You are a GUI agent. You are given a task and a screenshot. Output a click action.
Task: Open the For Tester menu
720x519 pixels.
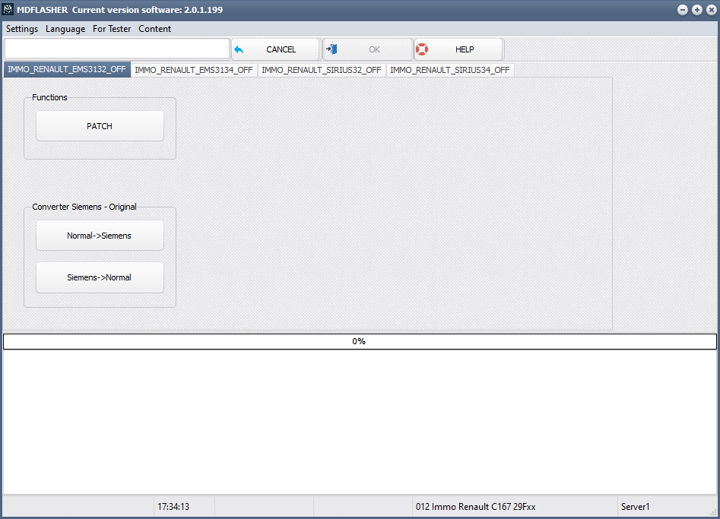point(112,29)
